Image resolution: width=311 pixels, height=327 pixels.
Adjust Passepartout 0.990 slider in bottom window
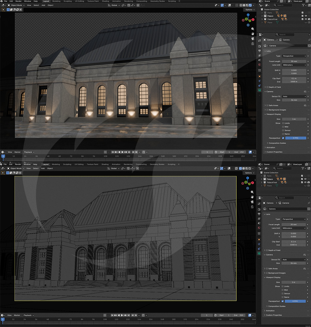295,301
